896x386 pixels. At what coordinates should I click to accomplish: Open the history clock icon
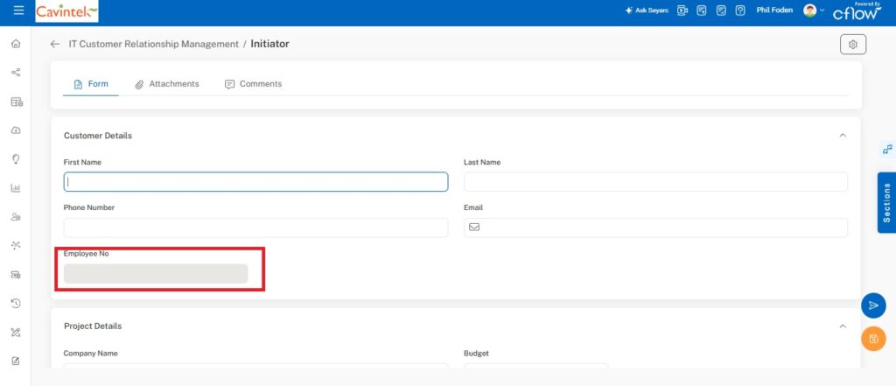point(16,303)
